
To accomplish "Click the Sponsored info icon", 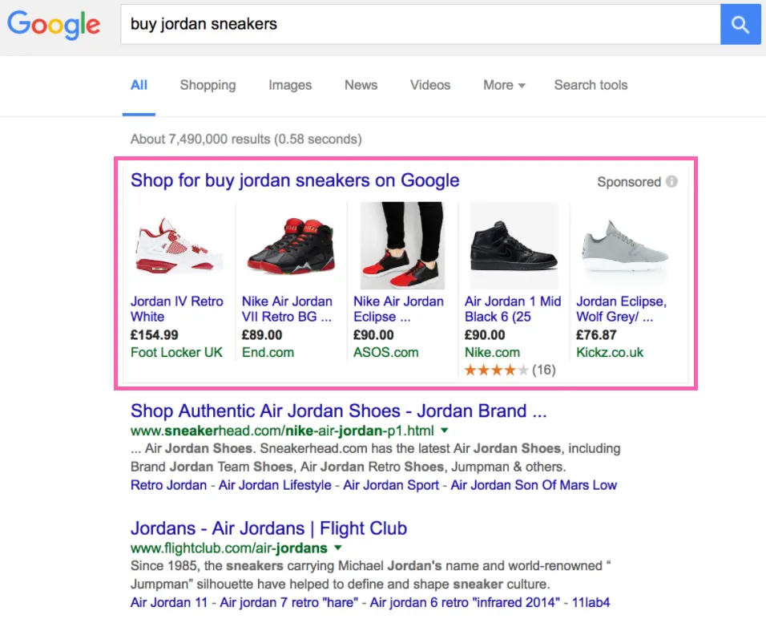I will coord(671,181).
